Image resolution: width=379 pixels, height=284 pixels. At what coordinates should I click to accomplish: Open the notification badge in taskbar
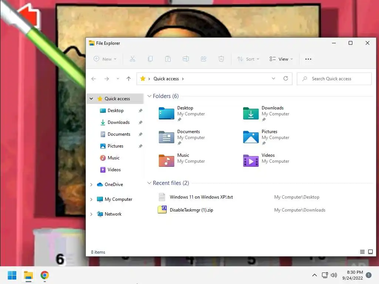369,275
